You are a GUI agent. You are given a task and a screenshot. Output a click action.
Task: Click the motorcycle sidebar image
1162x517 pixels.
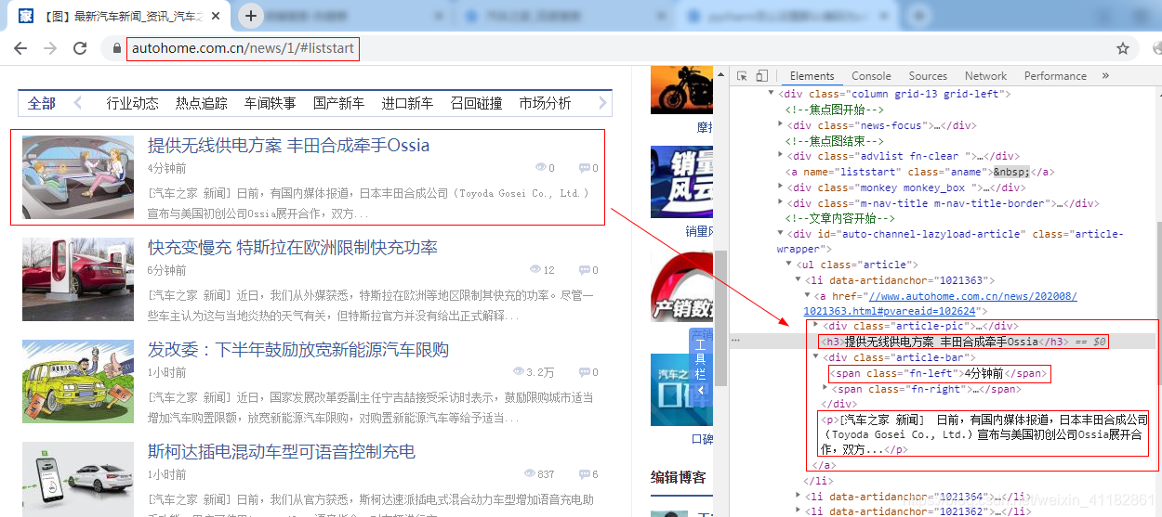click(681, 91)
